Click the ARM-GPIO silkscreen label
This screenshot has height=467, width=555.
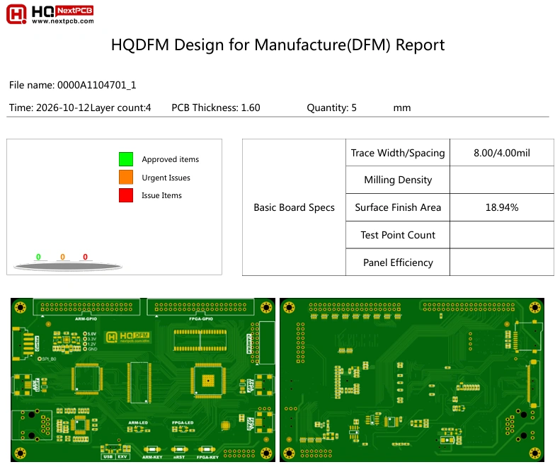point(86,318)
